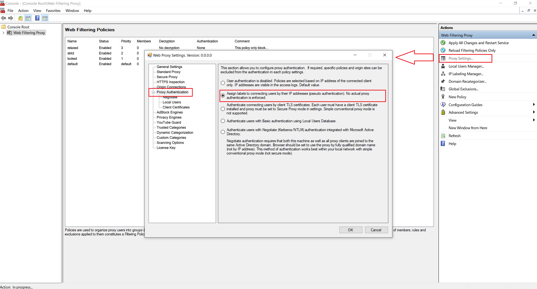Click the Forward arrow toolbar icon

pyautogui.click(x=11, y=18)
